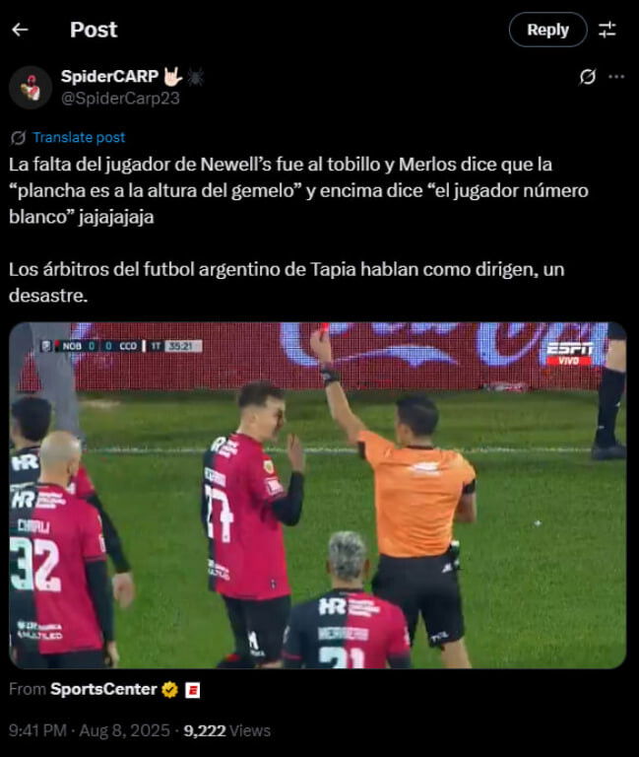Open the post timestamp 9:41 PM Aug 8, 2025
Viewport: 639px width, 757px height.
pyautogui.click(x=90, y=730)
